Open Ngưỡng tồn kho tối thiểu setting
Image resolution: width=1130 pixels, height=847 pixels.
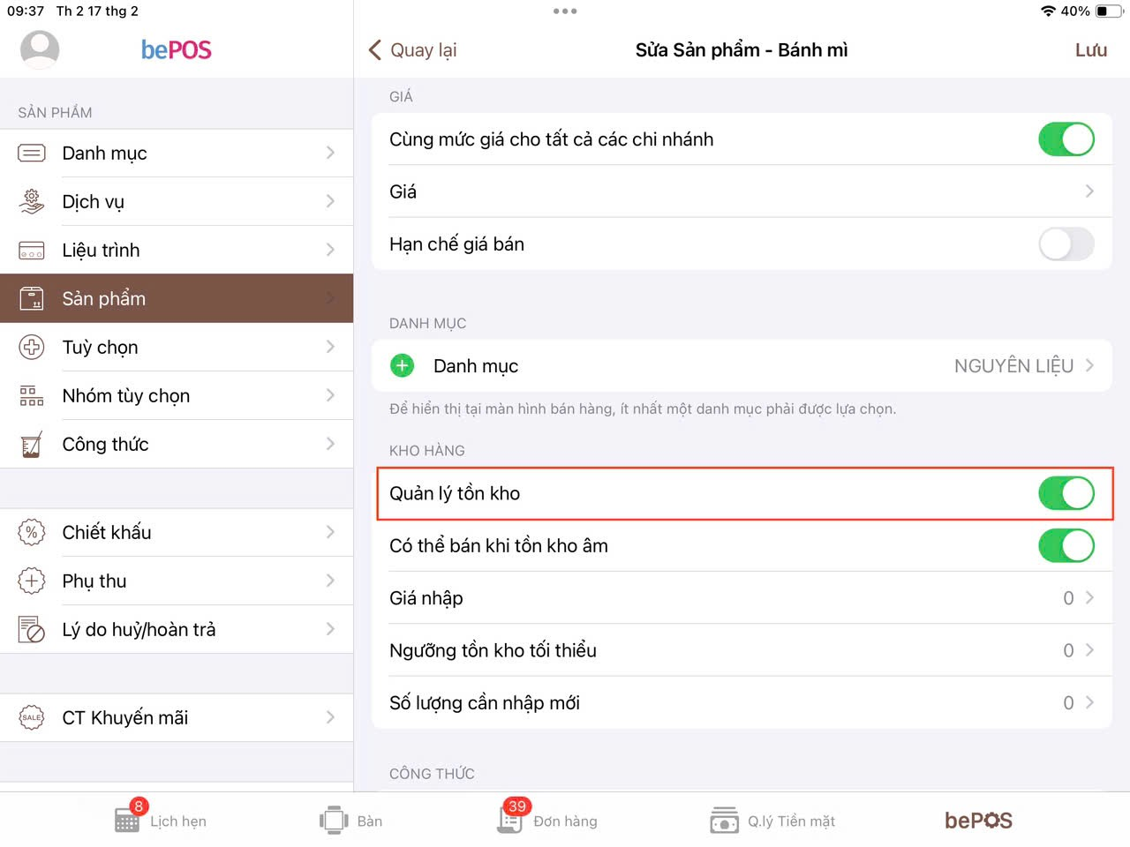(x=741, y=651)
